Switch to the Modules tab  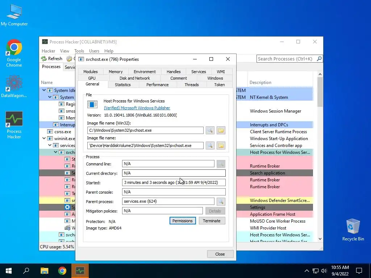click(90, 72)
